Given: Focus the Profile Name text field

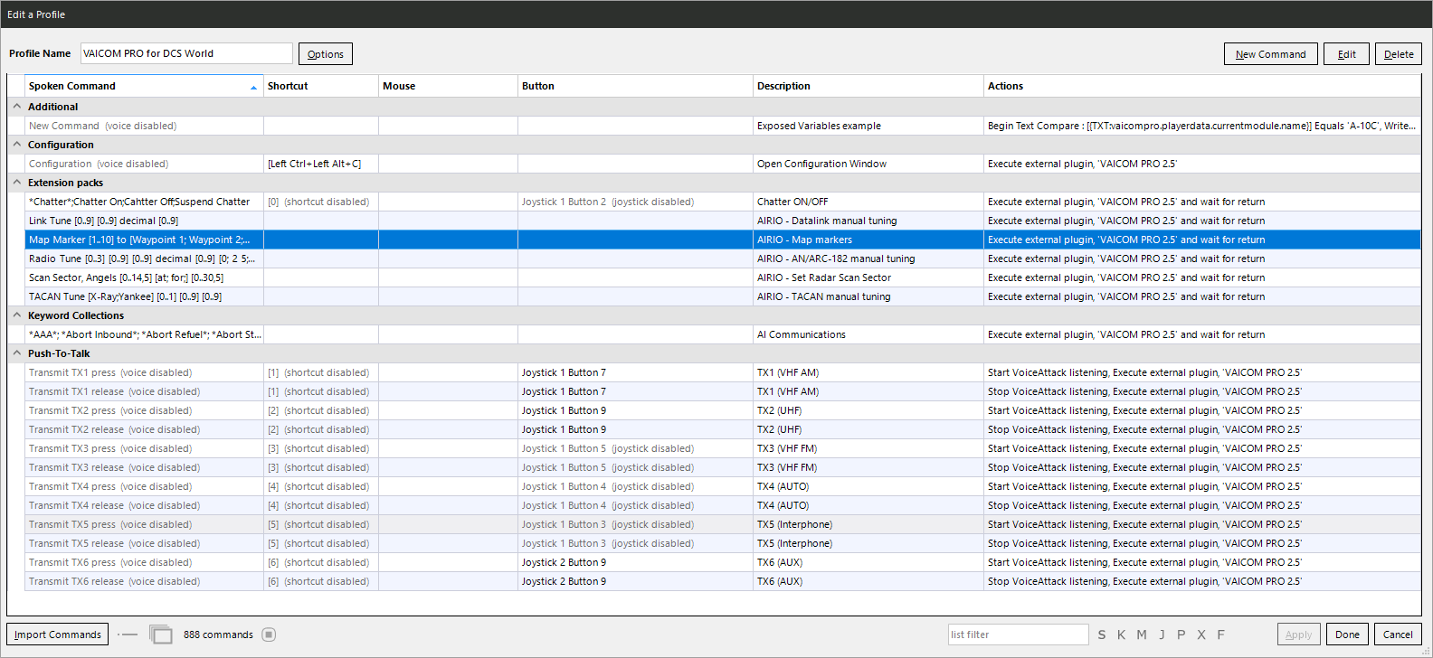Looking at the screenshot, I should tap(186, 53).
